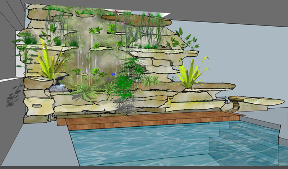288x169 pixels.
Task: Click the oval hole in the lower-left rock
Action: click(37, 105)
